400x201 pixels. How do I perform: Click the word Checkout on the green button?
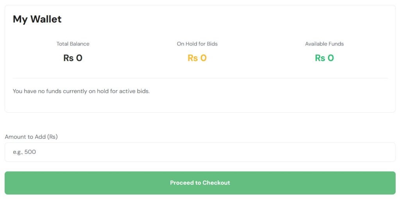[x=216, y=183]
